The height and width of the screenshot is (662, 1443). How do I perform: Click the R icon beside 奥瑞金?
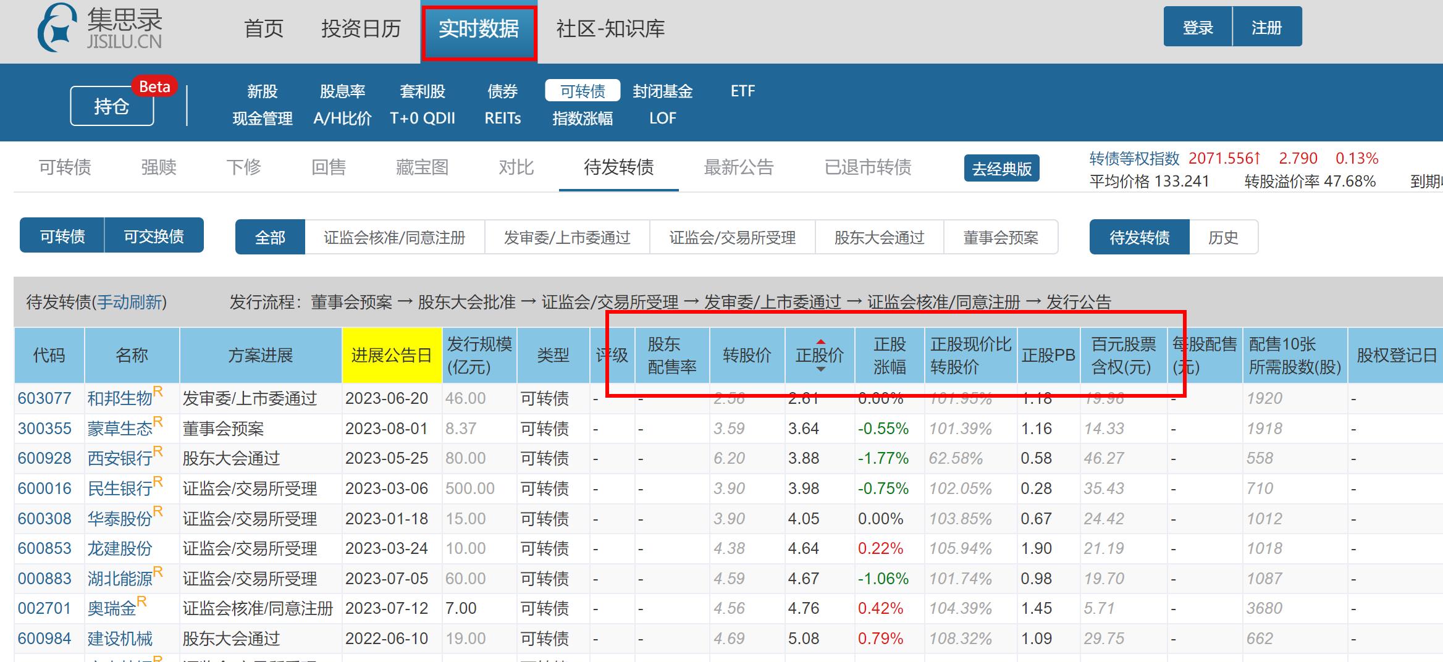(x=141, y=601)
